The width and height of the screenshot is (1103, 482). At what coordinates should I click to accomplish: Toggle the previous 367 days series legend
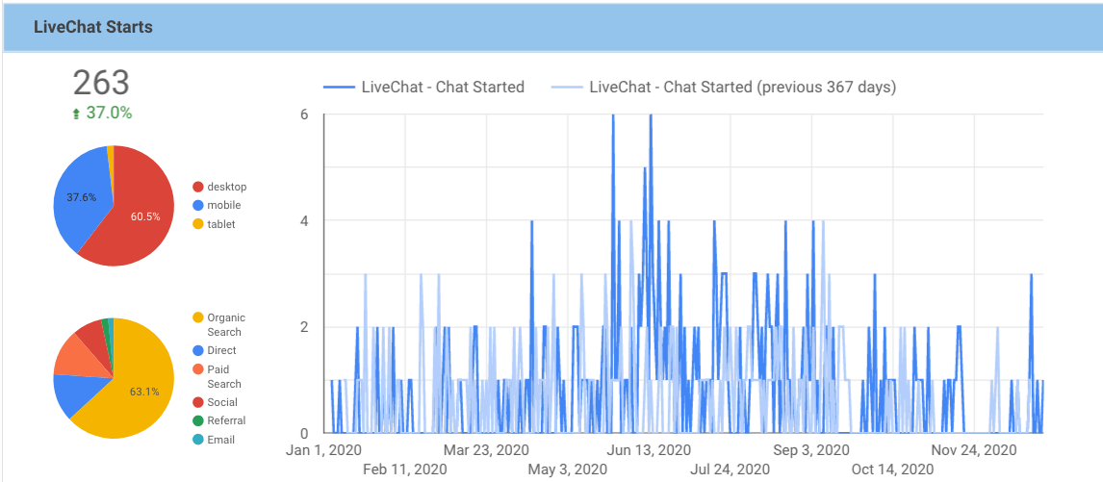(726, 88)
